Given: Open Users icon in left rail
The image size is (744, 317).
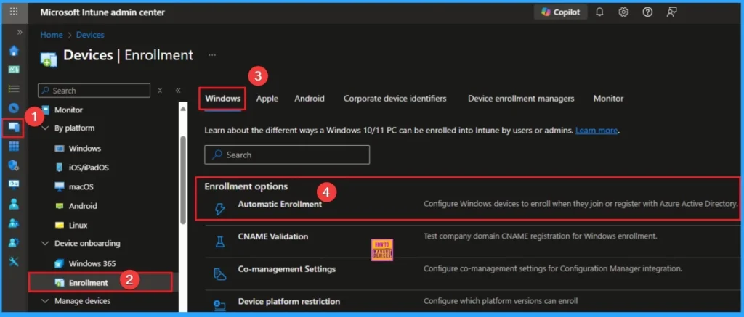Looking at the screenshot, I should point(14,204).
